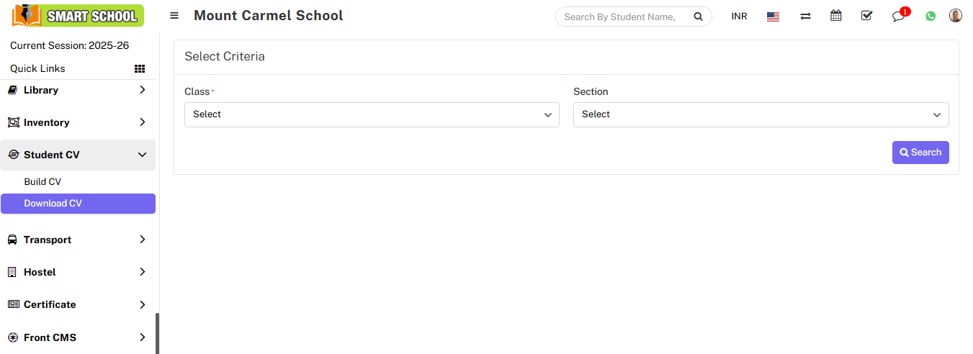This screenshot has width=973, height=354.
Task: Click the WhatsApp icon in header
Action: coord(931,16)
